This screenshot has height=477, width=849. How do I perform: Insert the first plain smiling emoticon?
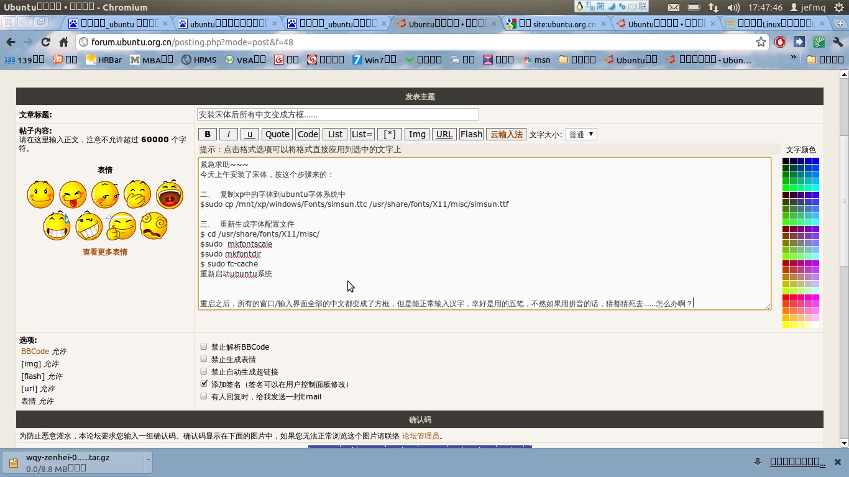point(40,194)
